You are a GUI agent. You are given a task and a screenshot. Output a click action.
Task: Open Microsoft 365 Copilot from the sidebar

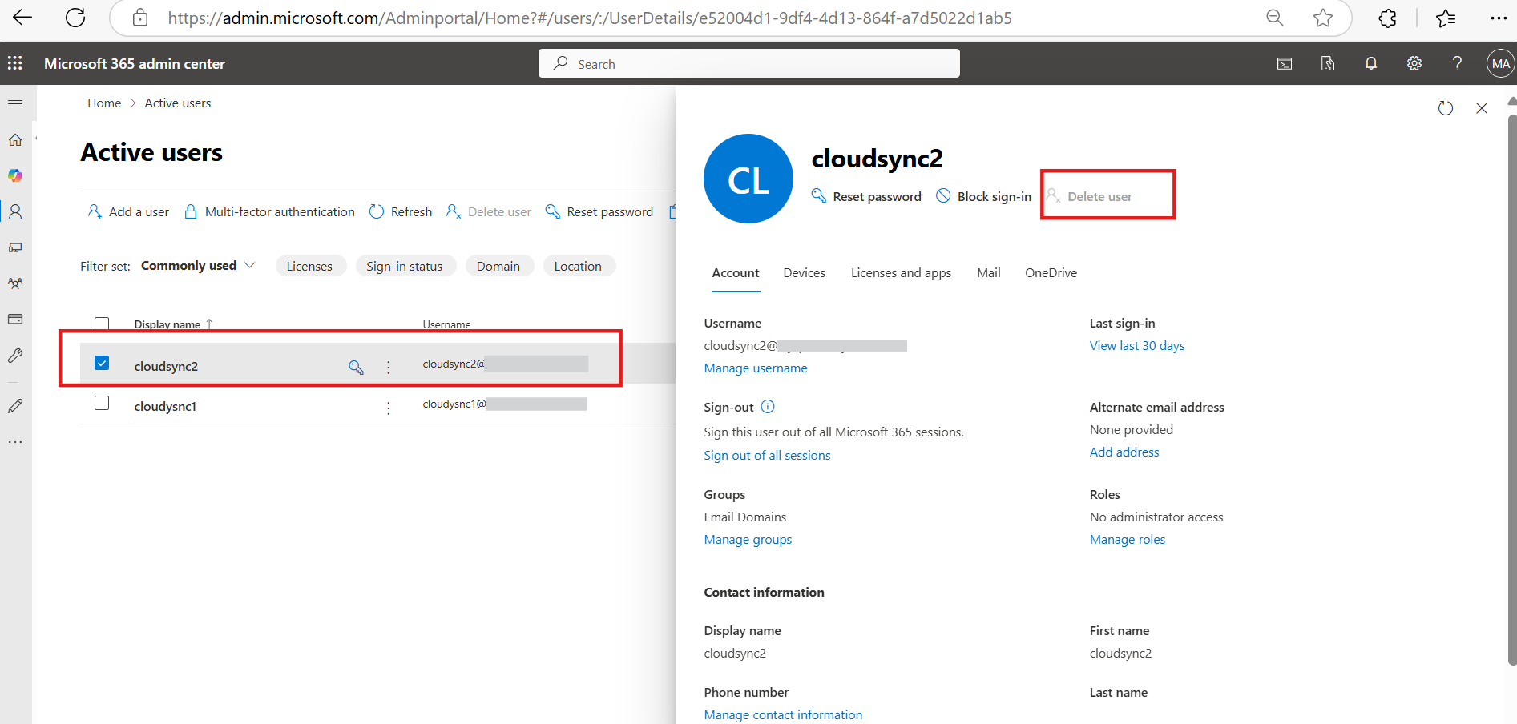pos(14,175)
